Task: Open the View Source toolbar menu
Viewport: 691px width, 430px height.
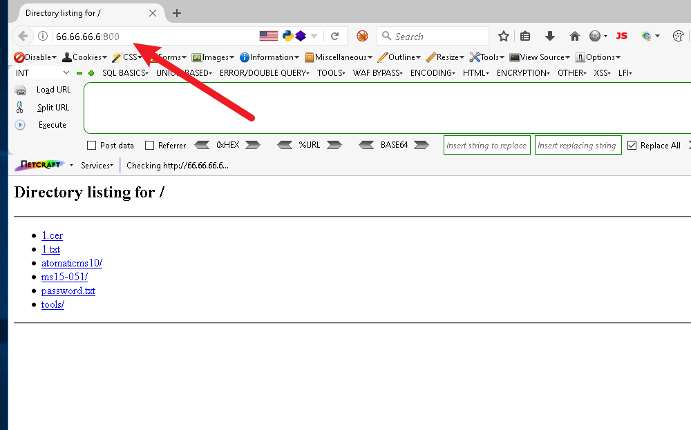Action: [540, 57]
